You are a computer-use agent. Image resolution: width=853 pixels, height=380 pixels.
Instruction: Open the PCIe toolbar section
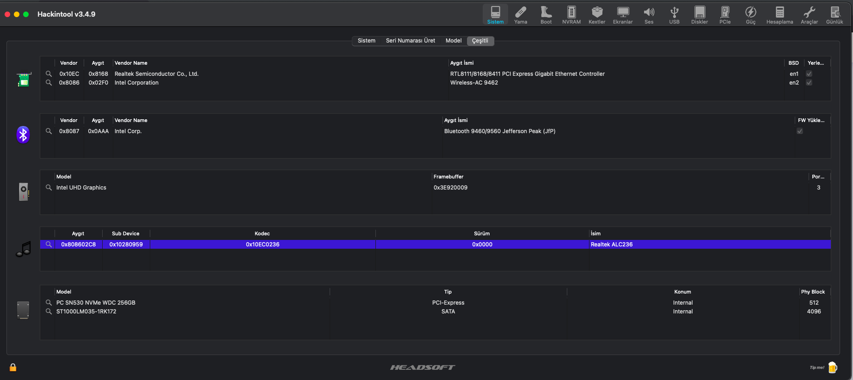pyautogui.click(x=725, y=15)
